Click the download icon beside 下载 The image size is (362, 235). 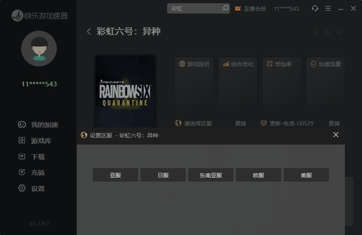[22, 156]
